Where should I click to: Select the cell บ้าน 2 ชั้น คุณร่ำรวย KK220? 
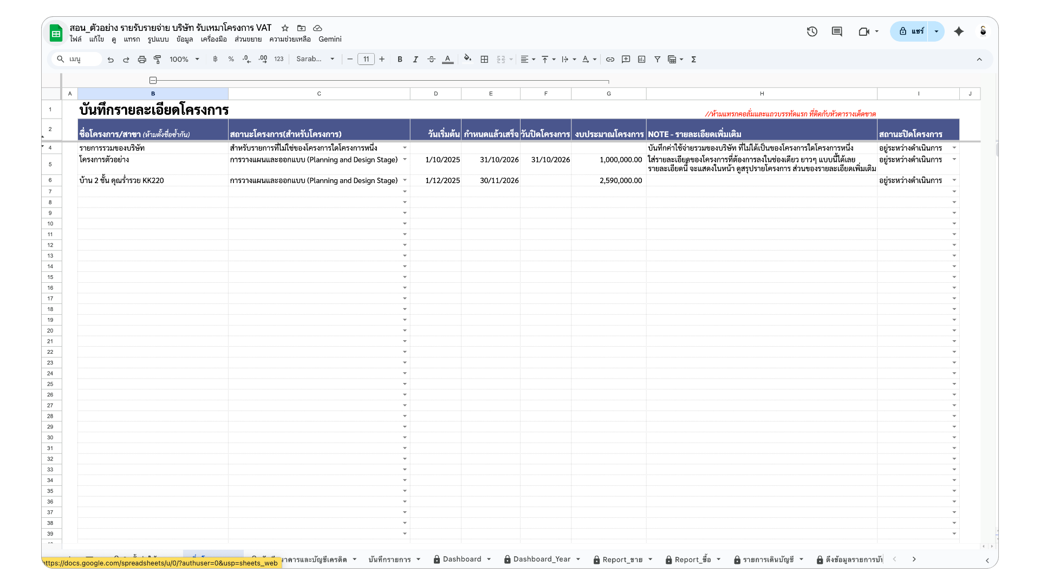point(153,180)
